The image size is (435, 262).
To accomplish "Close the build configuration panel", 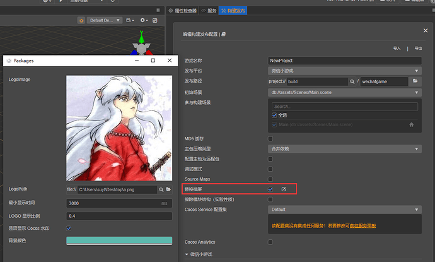I will (x=426, y=30).
